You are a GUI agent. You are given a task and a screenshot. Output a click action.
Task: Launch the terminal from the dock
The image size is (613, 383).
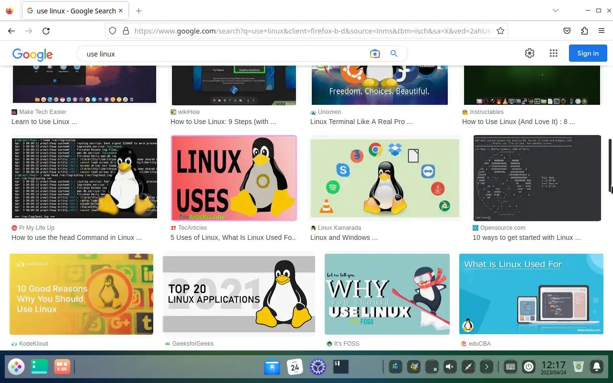click(341, 367)
